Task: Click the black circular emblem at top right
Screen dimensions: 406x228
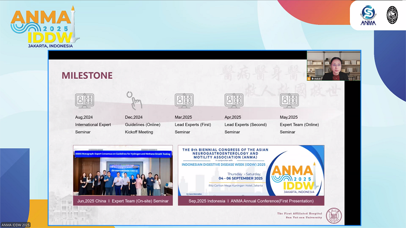Action: 392,15
